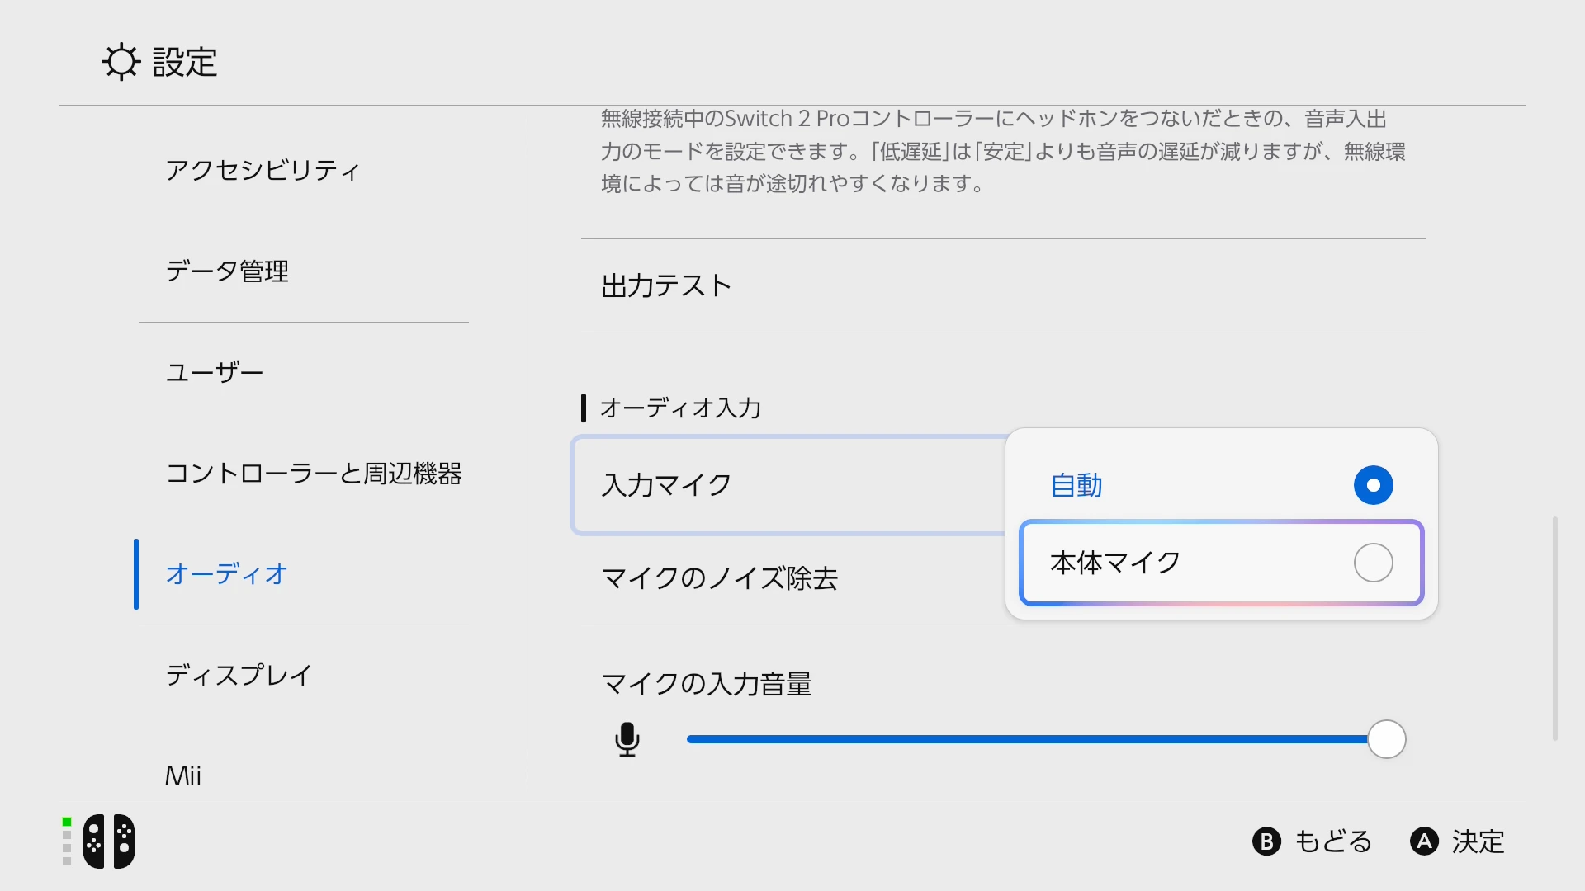The height and width of the screenshot is (891, 1585).
Task: Select the 本体マイク radio button
Action: coord(1373,563)
